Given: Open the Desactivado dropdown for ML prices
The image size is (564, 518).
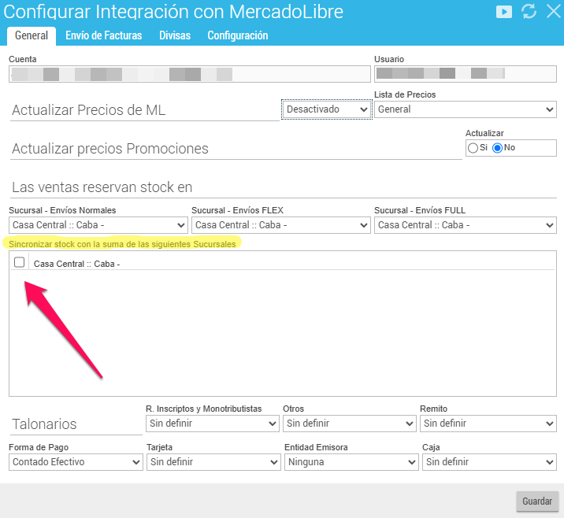Looking at the screenshot, I should (327, 109).
